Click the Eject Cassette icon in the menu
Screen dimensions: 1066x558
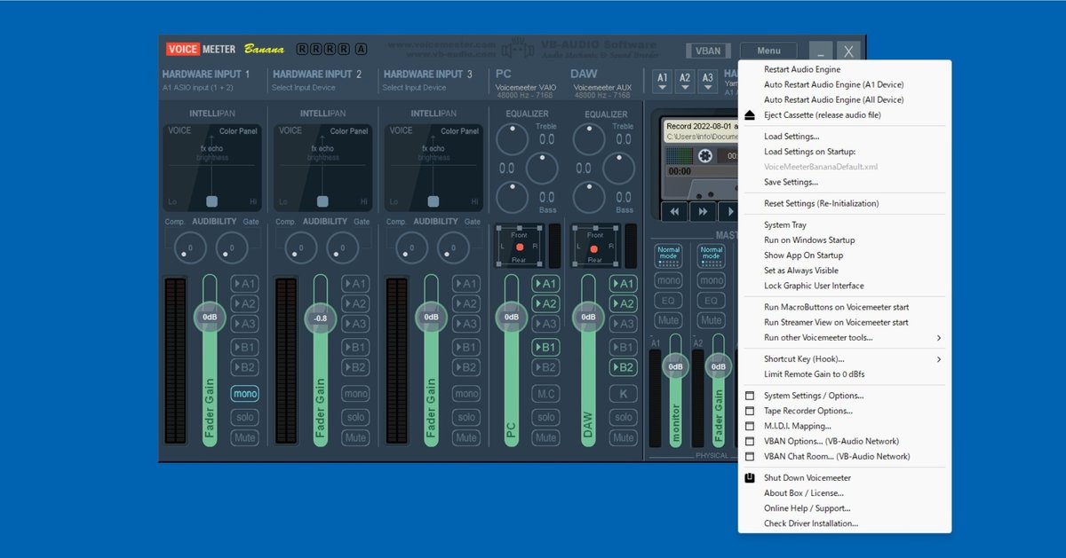click(x=750, y=115)
